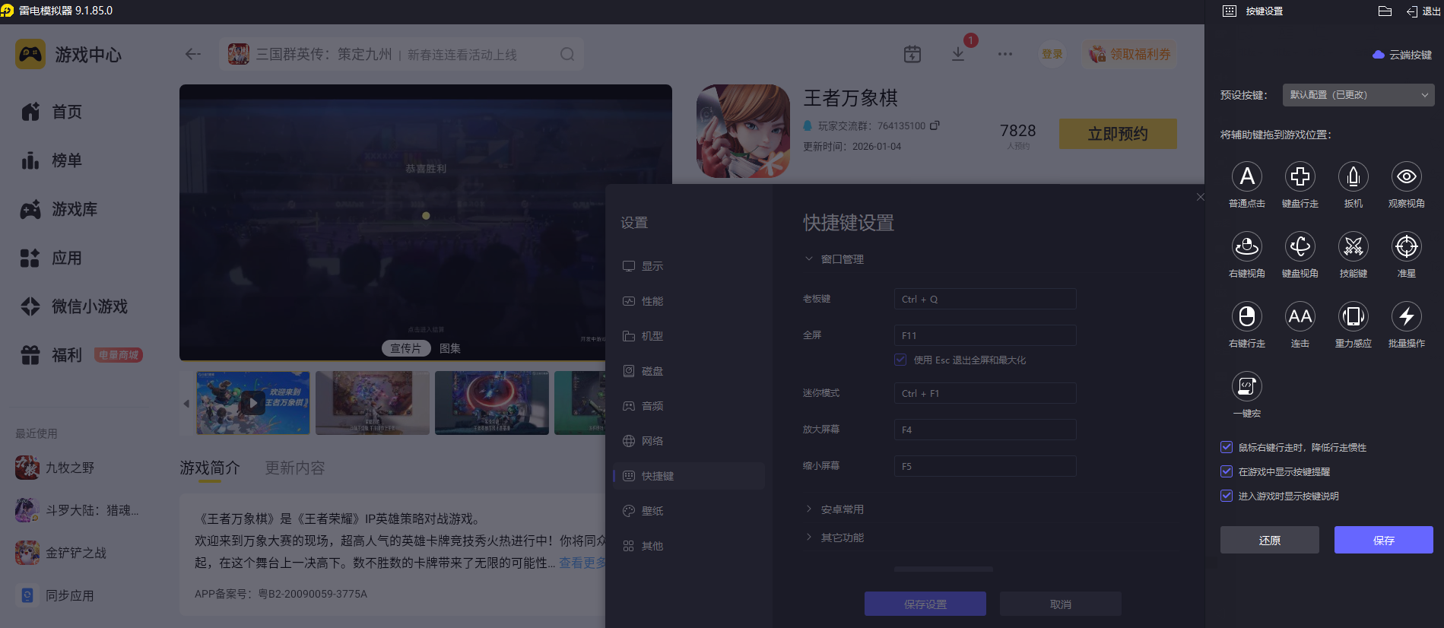1444x628 pixels.
Task: Select the 连击 combo AA icon
Action: tap(1300, 316)
